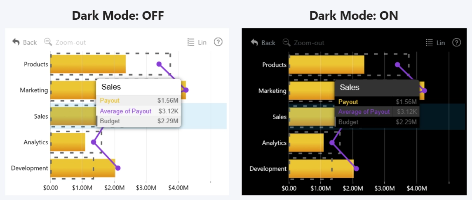Click $1.56M value in light tooltip
This screenshot has width=472, height=200.
[168, 101]
